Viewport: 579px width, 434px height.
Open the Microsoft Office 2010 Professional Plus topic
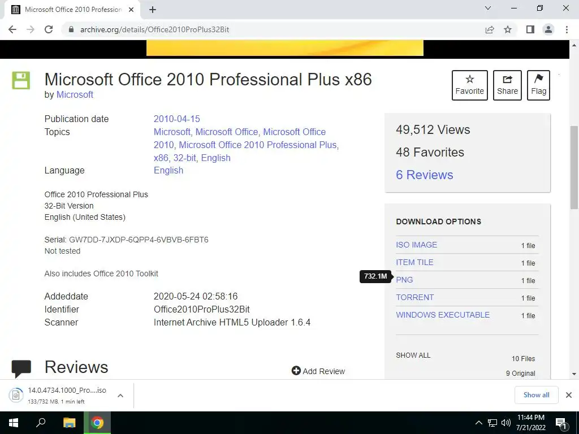(258, 145)
